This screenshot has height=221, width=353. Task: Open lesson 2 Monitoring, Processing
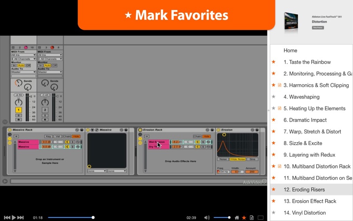pyautogui.click(x=317, y=73)
